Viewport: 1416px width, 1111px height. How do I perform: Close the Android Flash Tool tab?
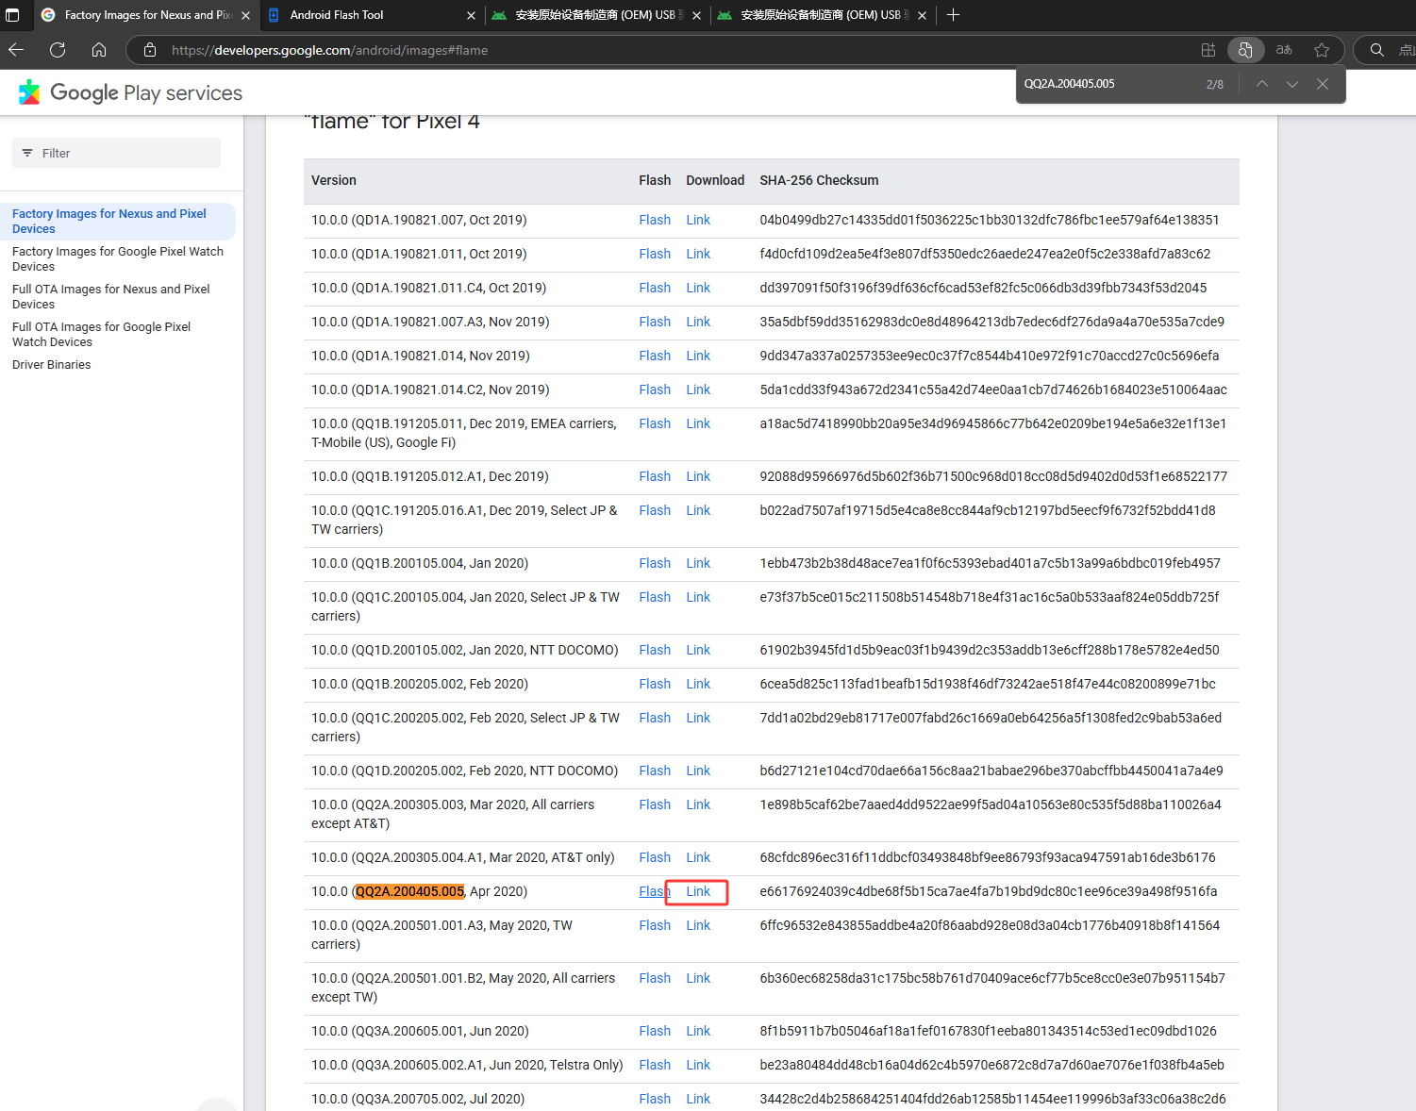click(471, 15)
